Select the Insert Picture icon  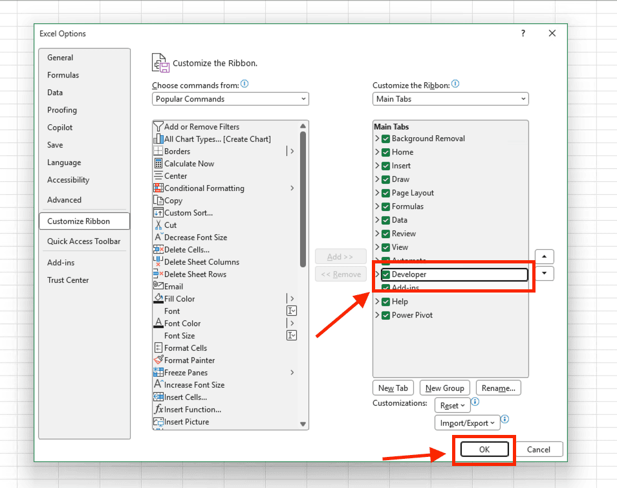tap(158, 422)
